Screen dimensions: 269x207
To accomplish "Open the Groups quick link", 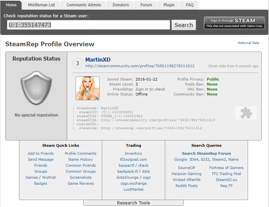I will (41, 171).
